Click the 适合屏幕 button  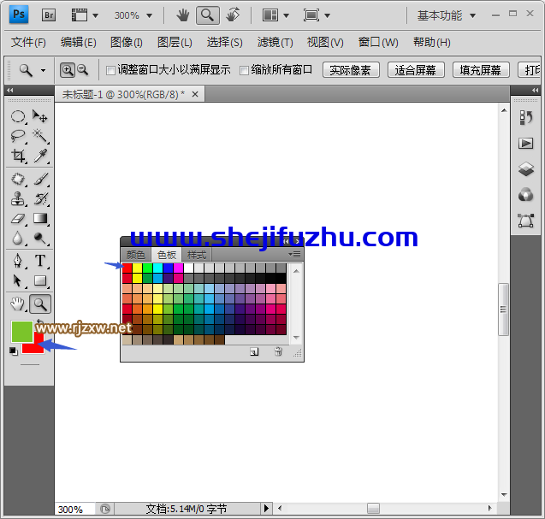pyautogui.click(x=416, y=70)
